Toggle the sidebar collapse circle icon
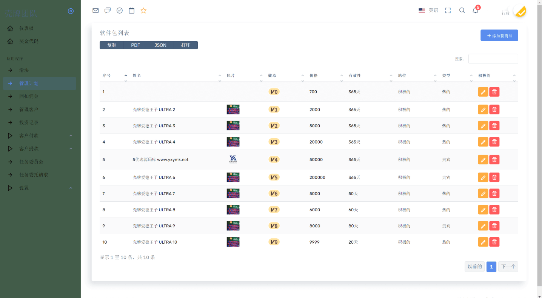This screenshot has height=298, width=542. pos(71,11)
